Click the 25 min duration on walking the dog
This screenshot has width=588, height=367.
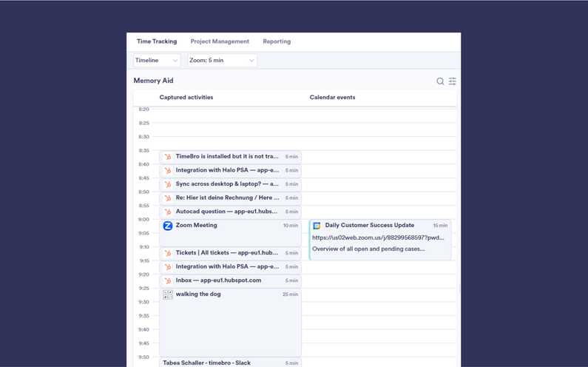point(290,294)
